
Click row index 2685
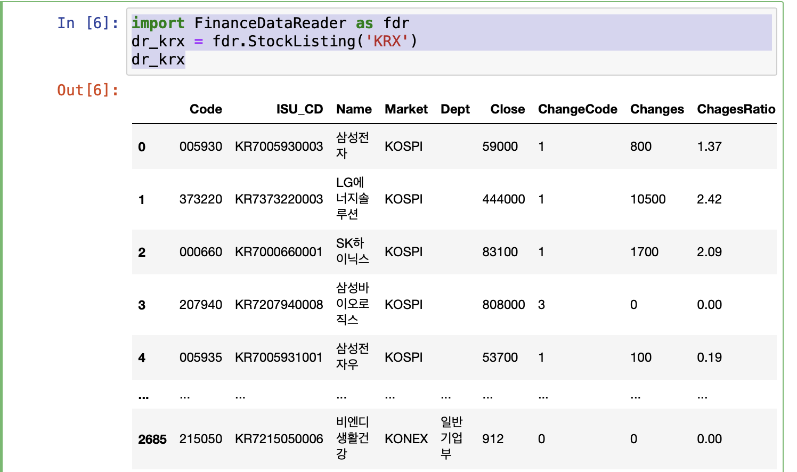(152, 440)
